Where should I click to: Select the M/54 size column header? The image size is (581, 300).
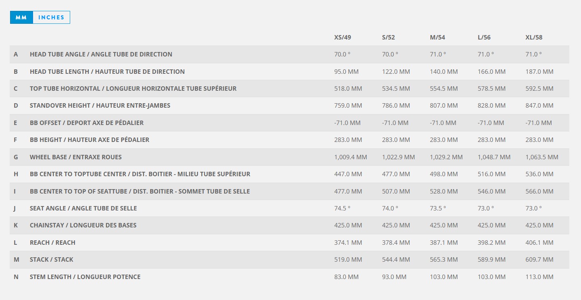[x=437, y=37]
